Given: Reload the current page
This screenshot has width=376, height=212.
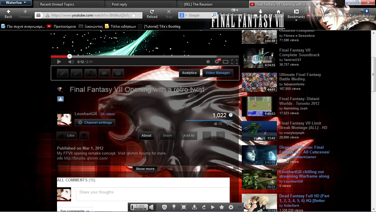Looking at the screenshot, I should pyautogui.click(x=152, y=14).
